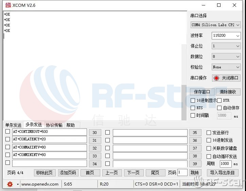Enable 关联数字键盘 checkbox
246x191 pixels.
pos(209,148)
